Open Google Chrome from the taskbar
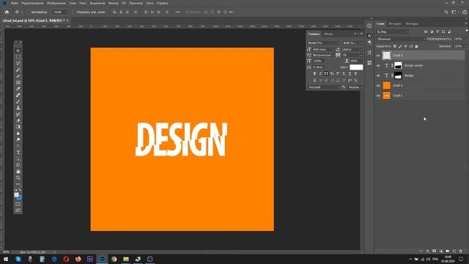 (x=114, y=259)
